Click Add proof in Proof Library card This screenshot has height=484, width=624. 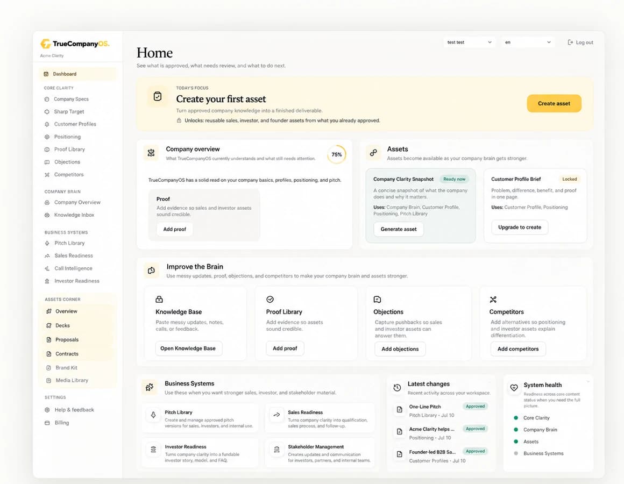coord(285,348)
